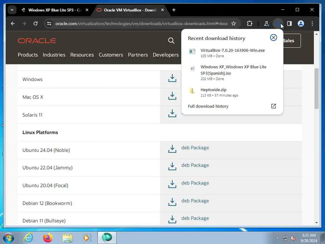Screen dimensions: 325x244
Task: View site information icon in address bar
Action: (49, 24)
